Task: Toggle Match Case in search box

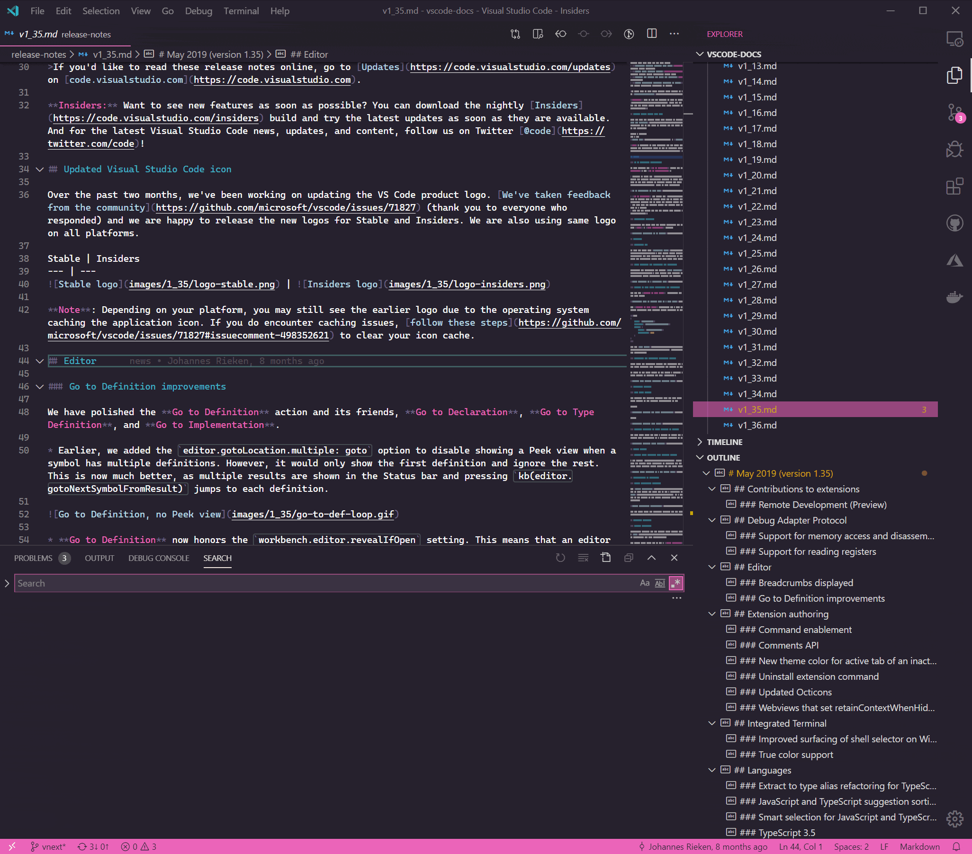Action: point(644,583)
